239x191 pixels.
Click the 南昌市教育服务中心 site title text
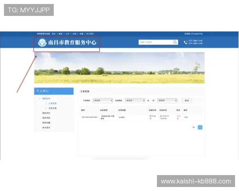pyautogui.click(x=72, y=43)
